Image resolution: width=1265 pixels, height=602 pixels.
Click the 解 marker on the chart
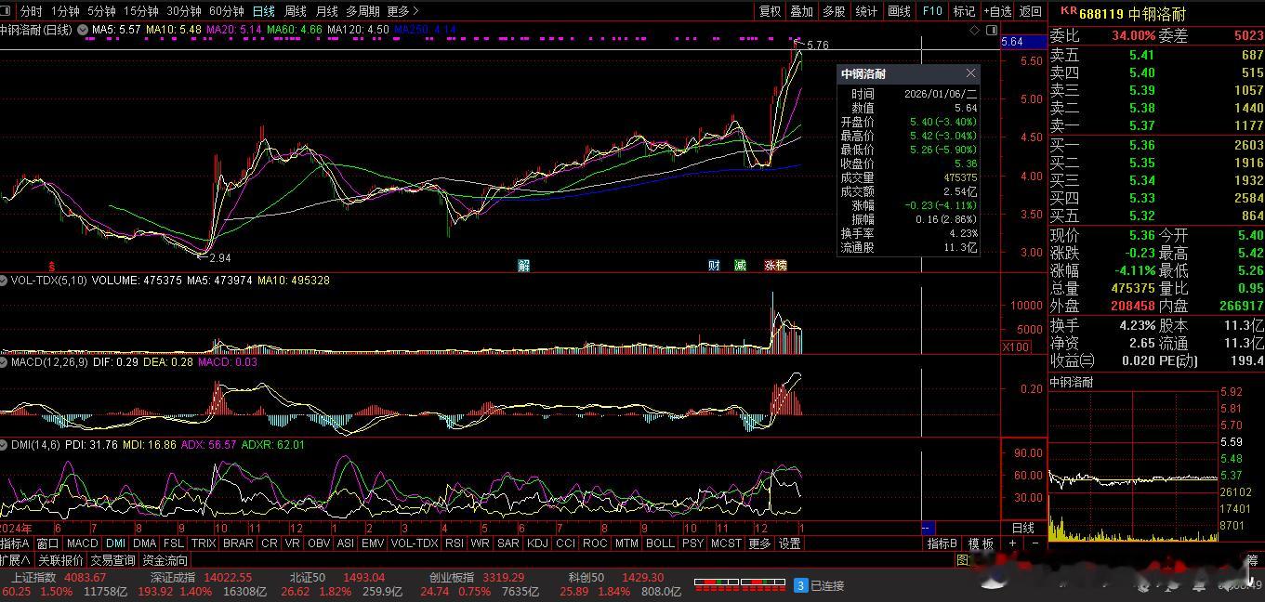523,266
